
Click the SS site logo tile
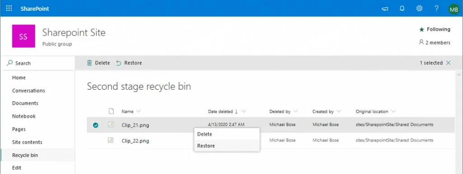tap(24, 36)
